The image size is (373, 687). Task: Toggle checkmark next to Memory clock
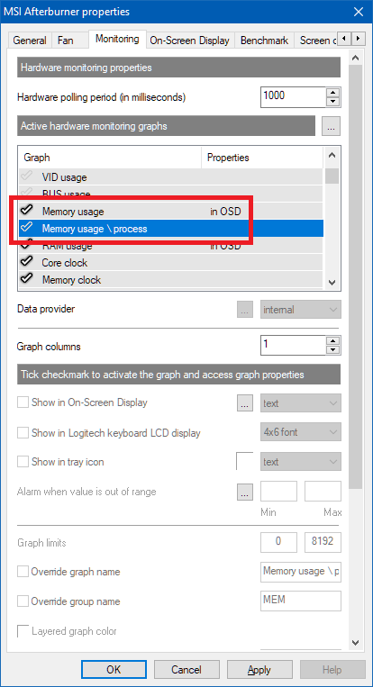26,279
